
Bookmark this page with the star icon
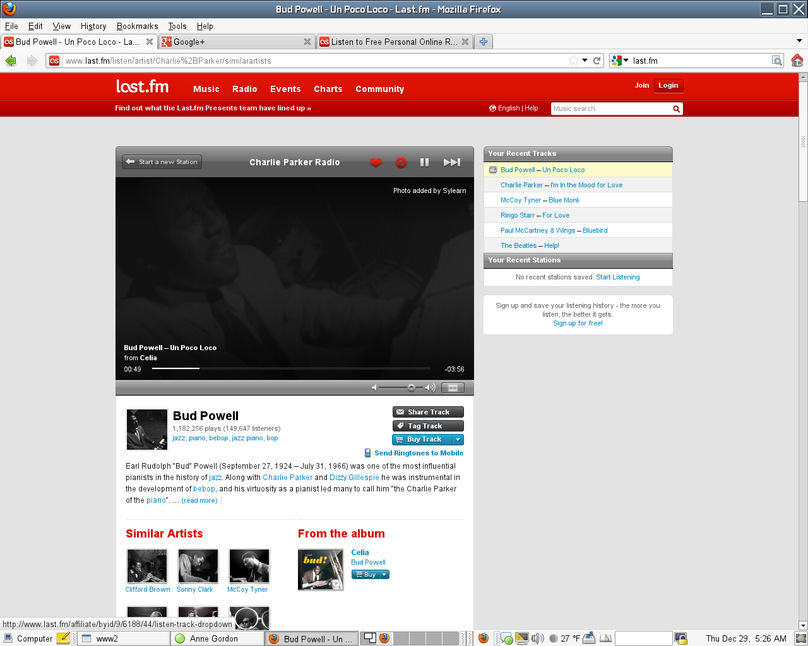[573, 61]
